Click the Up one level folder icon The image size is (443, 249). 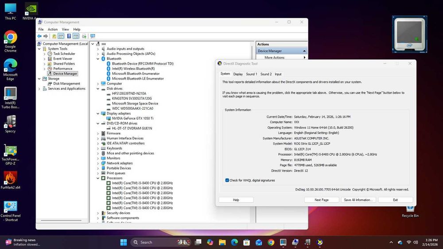pos(54,36)
